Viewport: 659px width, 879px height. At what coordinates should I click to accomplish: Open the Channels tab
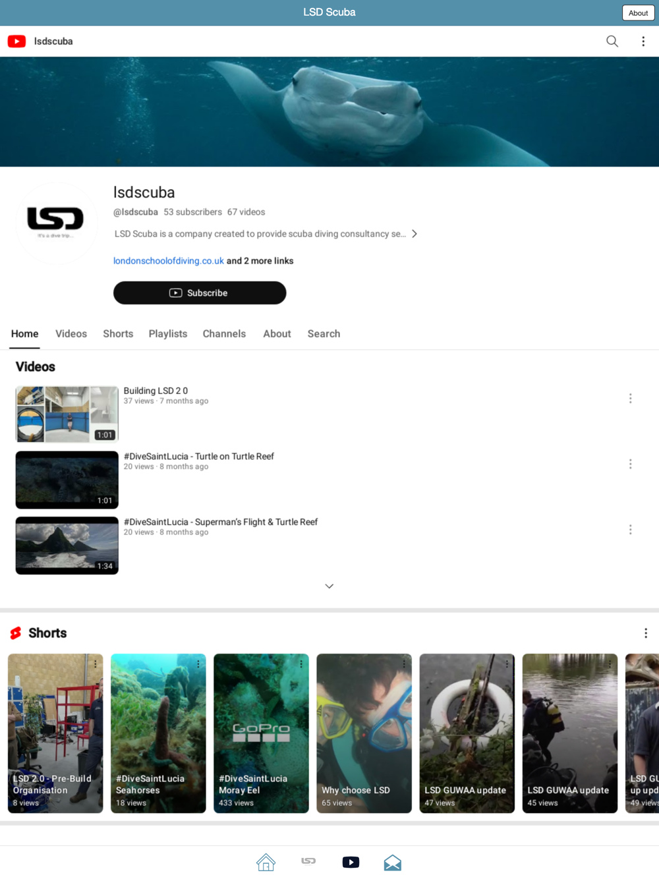click(224, 334)
